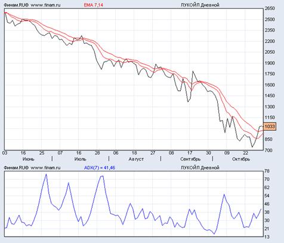Click the 07 date label on time axis
The height and width of the screenshot is (243, 284).
click(60, 153)
